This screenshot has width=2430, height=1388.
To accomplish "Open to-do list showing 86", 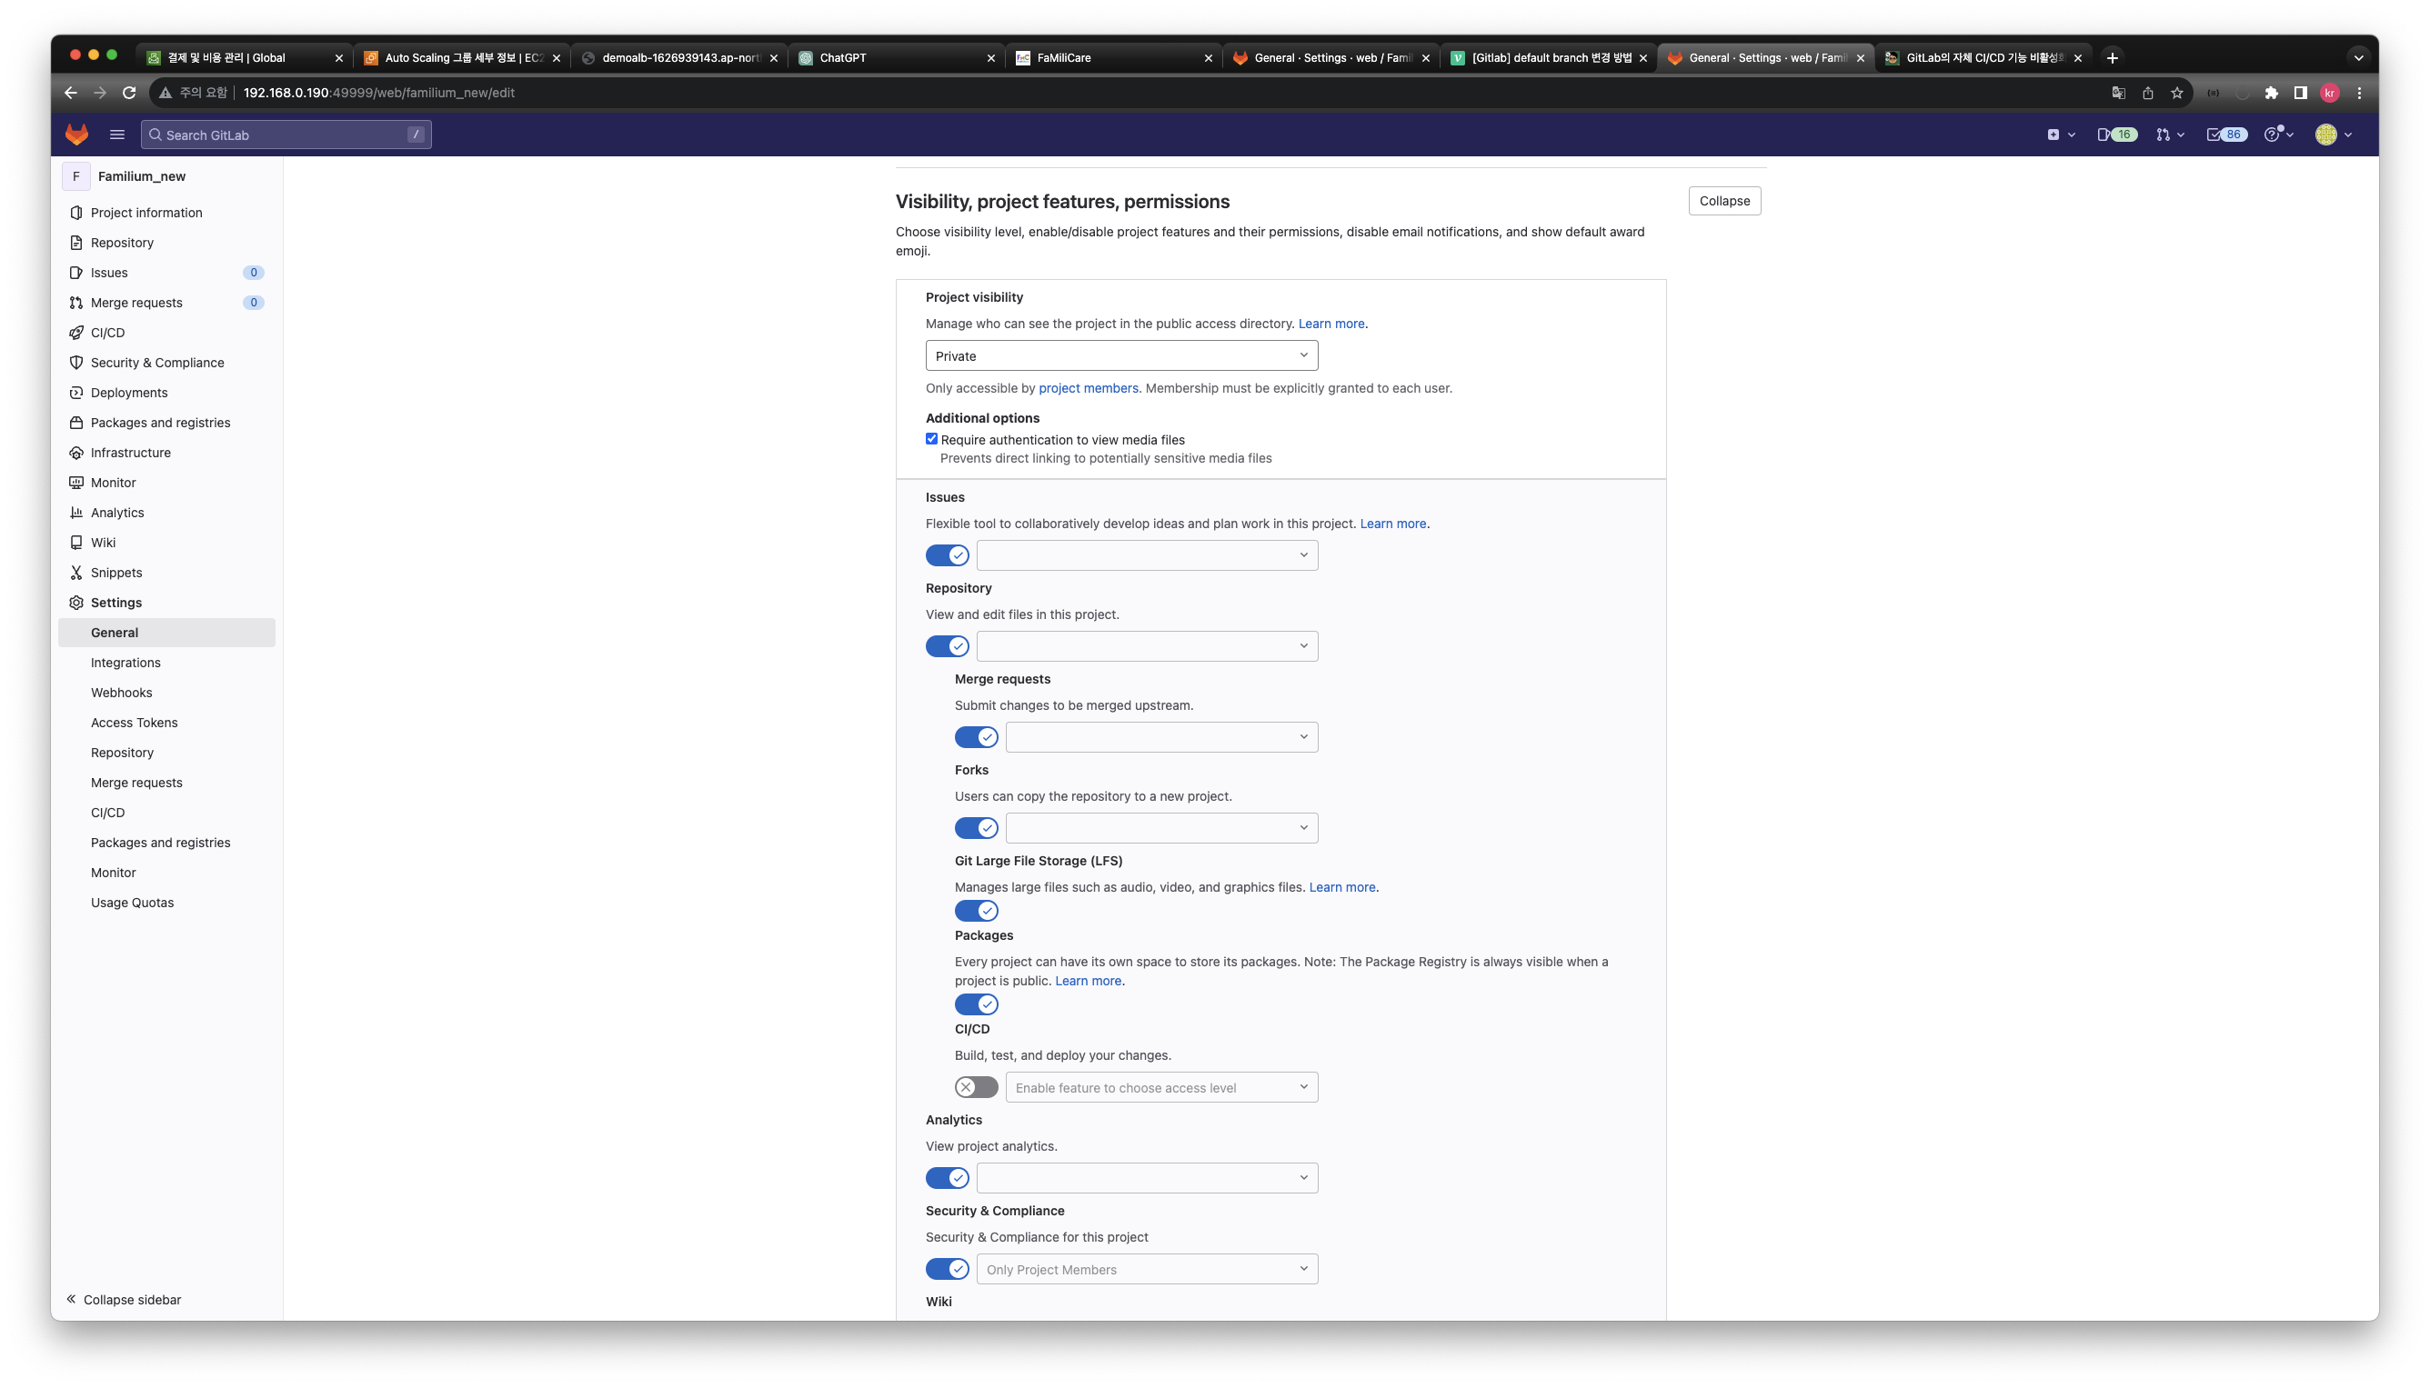I will pos(2227,135).
